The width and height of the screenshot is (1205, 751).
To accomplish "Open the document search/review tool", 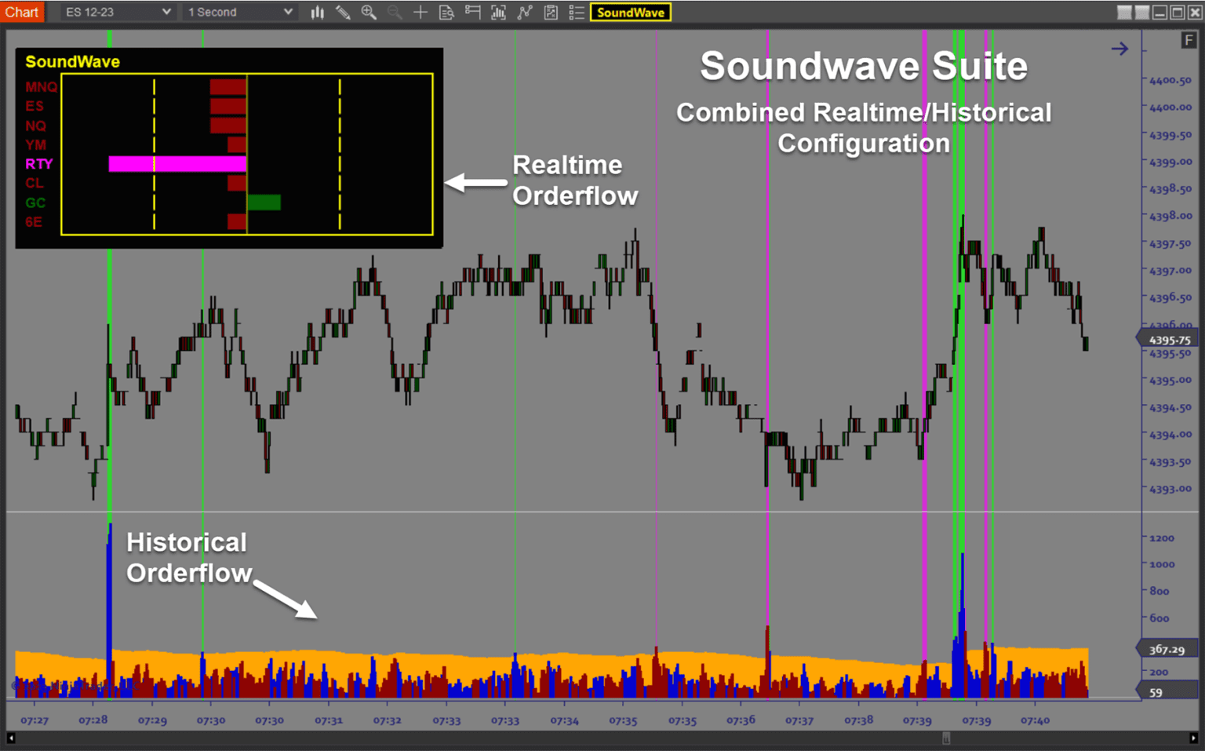I will 446,12.
